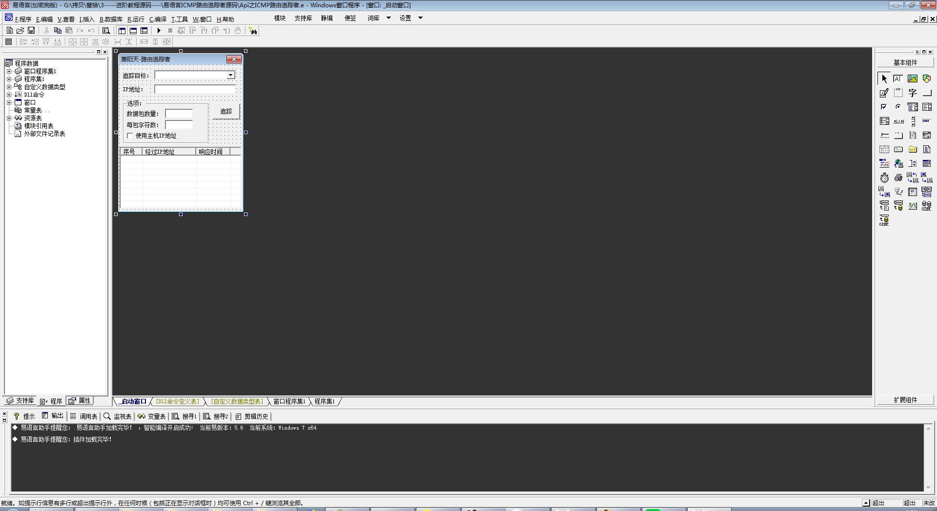Expand the Dll命令 tree node
937x511 pixels.
coord(9,95)
